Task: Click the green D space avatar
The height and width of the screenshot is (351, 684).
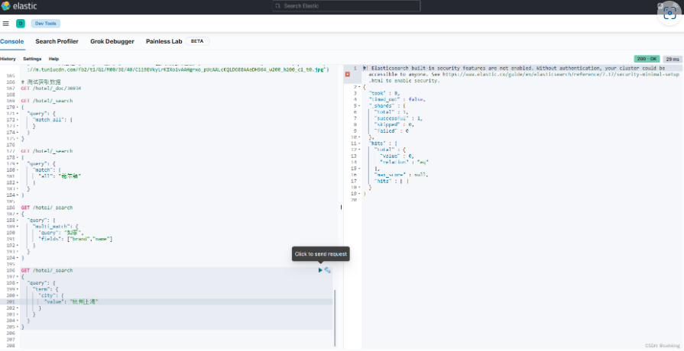Action: pos(20,24)
